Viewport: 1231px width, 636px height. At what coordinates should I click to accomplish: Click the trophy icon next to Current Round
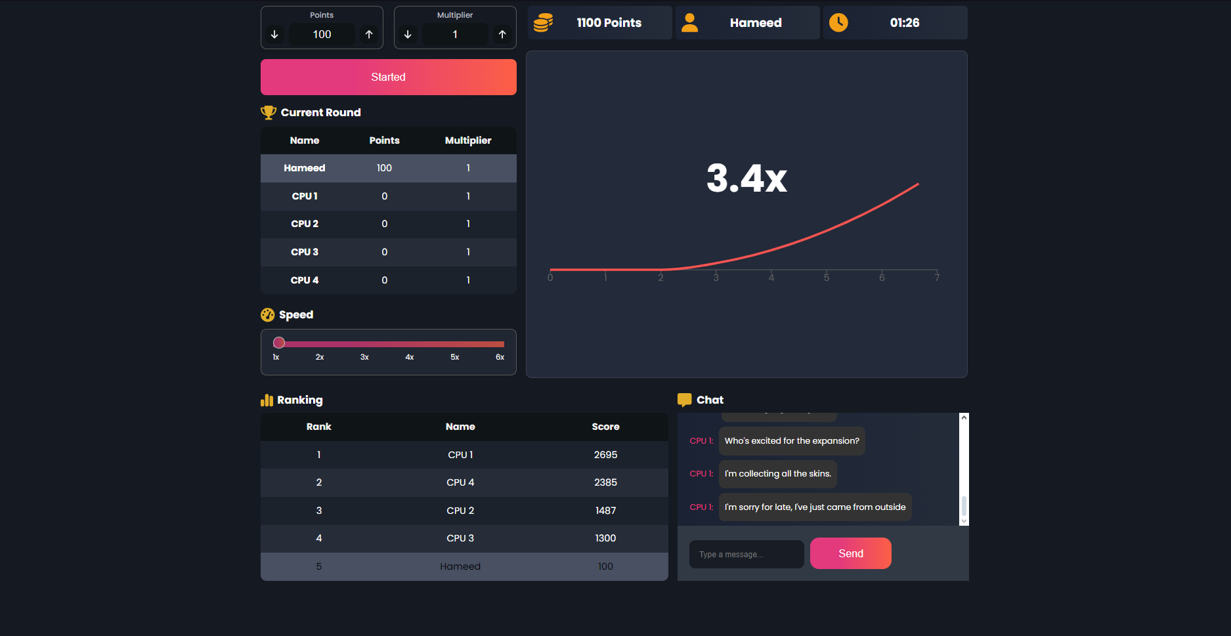(269, 112)
